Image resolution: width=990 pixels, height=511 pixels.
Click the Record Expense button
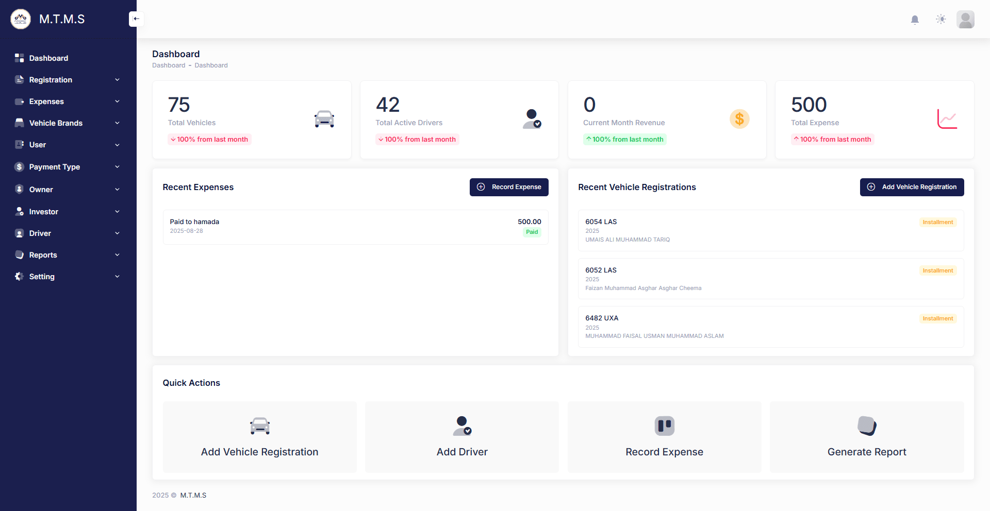point(508,187)
